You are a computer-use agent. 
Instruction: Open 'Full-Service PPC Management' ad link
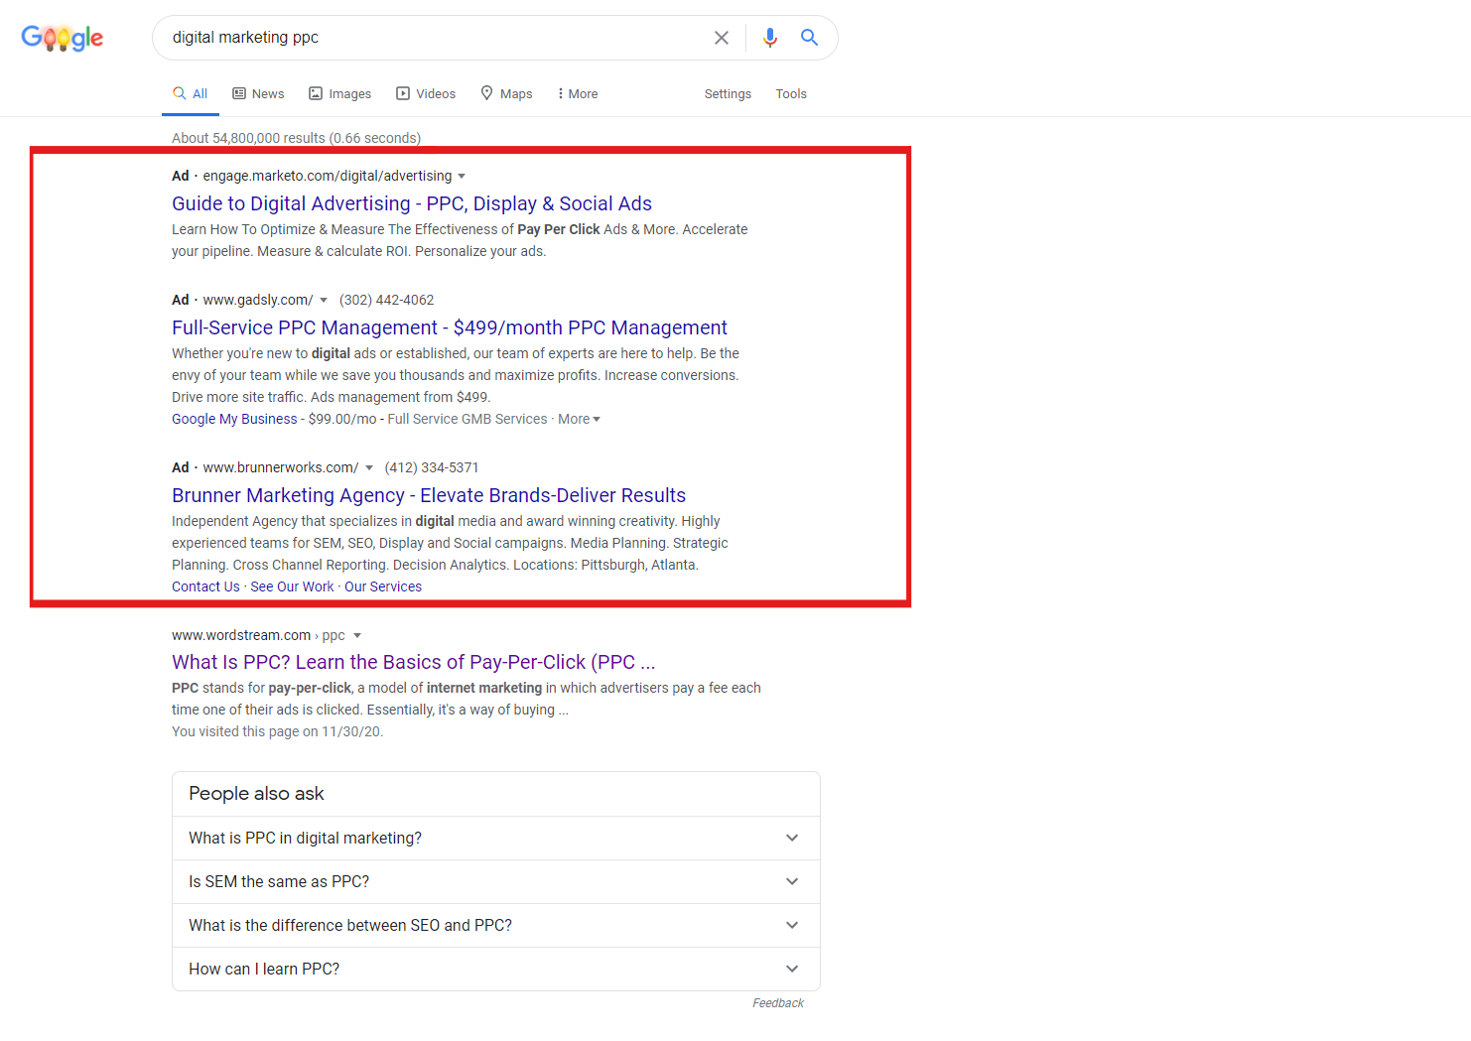[450, 327]
